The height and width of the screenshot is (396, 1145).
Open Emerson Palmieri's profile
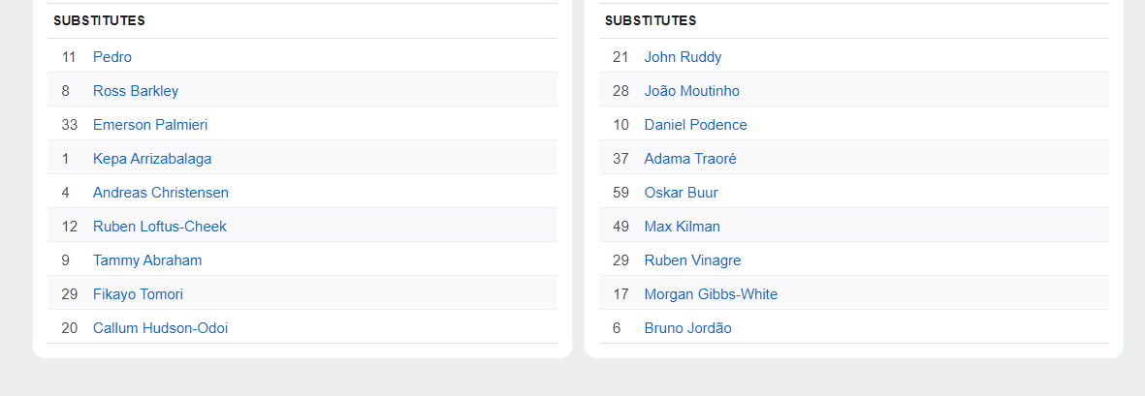(150, 125)
